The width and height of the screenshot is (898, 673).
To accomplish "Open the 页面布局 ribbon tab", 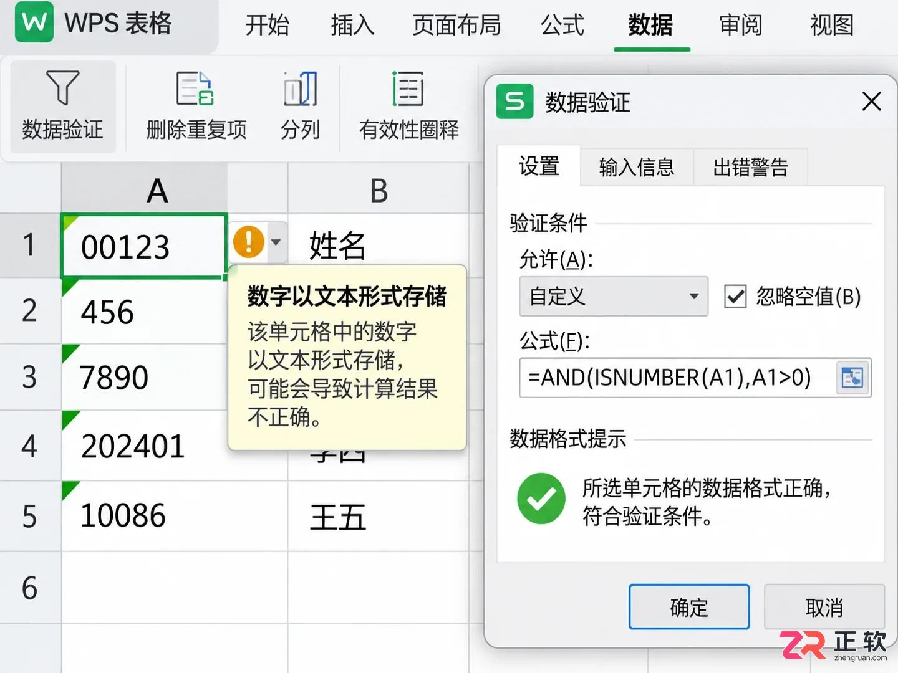I will pyautogui.click(x=456, y=26).
